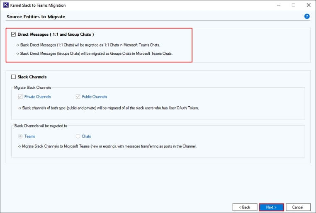The image size is (316, 213).
Task: Click the Kernel app logo in title bar
Action: 6,5
